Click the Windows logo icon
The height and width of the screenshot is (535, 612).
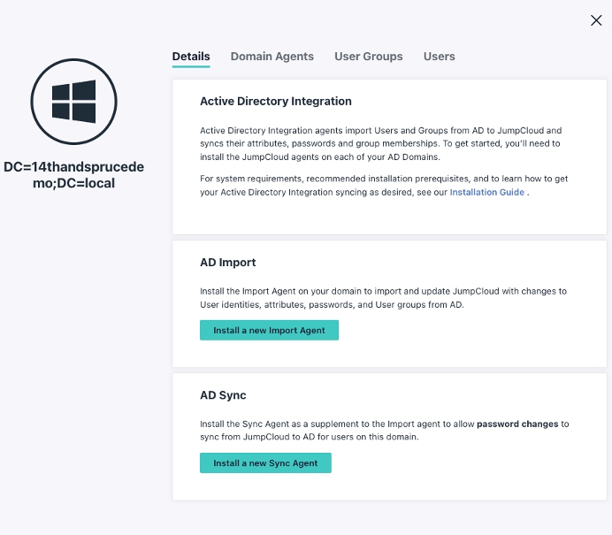[73, 103]
